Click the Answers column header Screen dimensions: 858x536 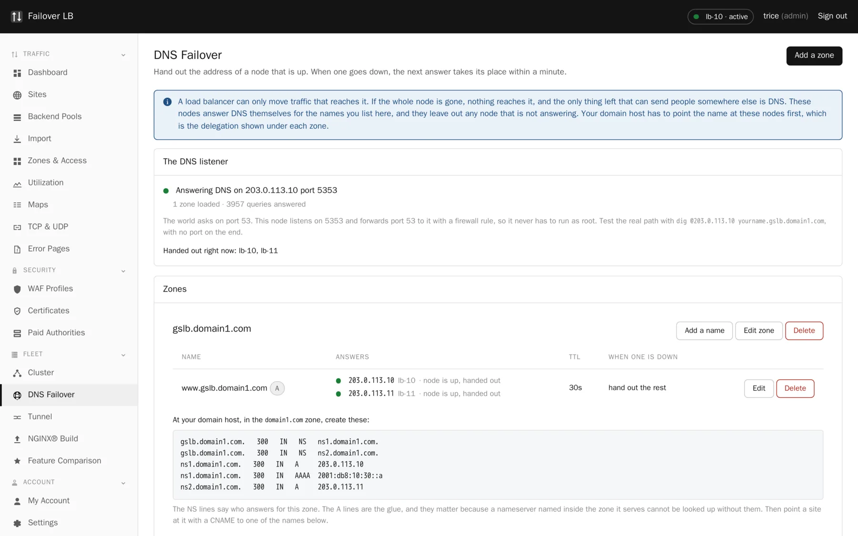(x=352, y=357)
